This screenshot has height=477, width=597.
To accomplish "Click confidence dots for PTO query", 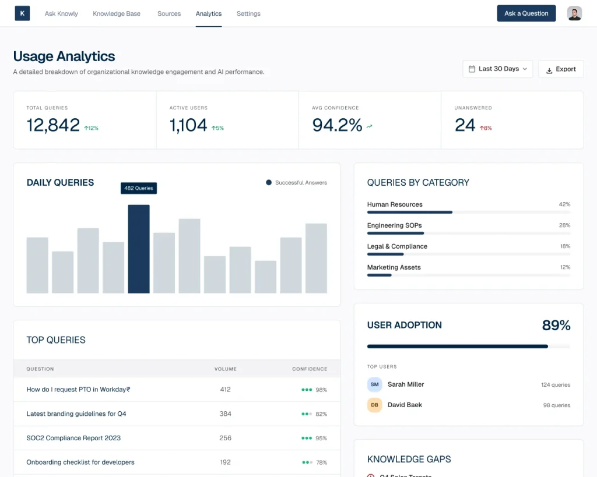I will (307, 390).
